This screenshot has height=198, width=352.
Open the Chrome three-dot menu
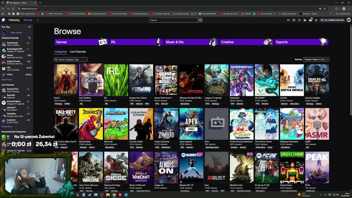[349, 9]
